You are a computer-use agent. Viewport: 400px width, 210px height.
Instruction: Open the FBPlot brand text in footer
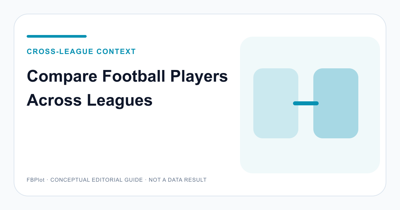[36, 180]
